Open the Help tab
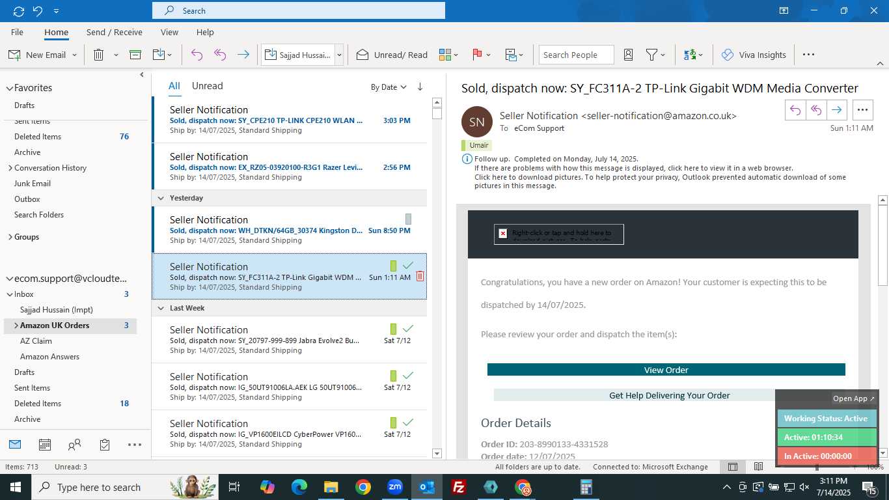 click(x=205, y=32)
